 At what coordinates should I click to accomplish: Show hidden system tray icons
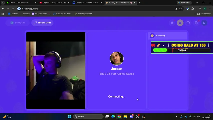point(177,117)
